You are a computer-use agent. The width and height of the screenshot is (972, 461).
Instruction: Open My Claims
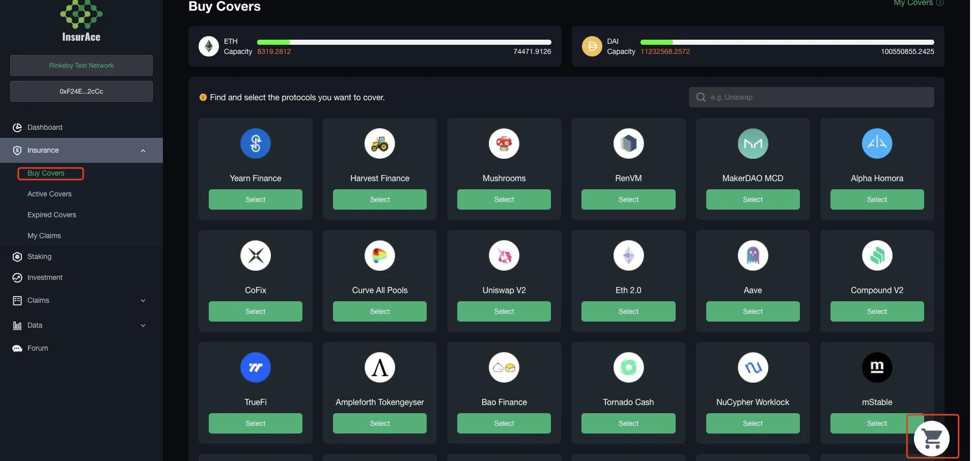click(44, 236)
